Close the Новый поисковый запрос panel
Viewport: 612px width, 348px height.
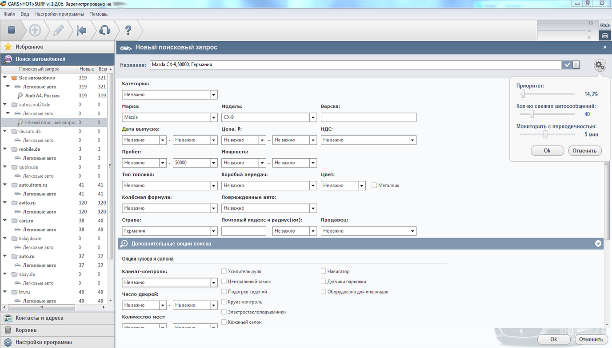pos(604,47)
